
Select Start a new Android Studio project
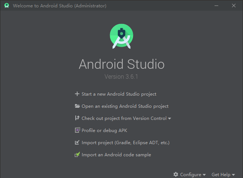pyautogui.click(x=119, y=94)
